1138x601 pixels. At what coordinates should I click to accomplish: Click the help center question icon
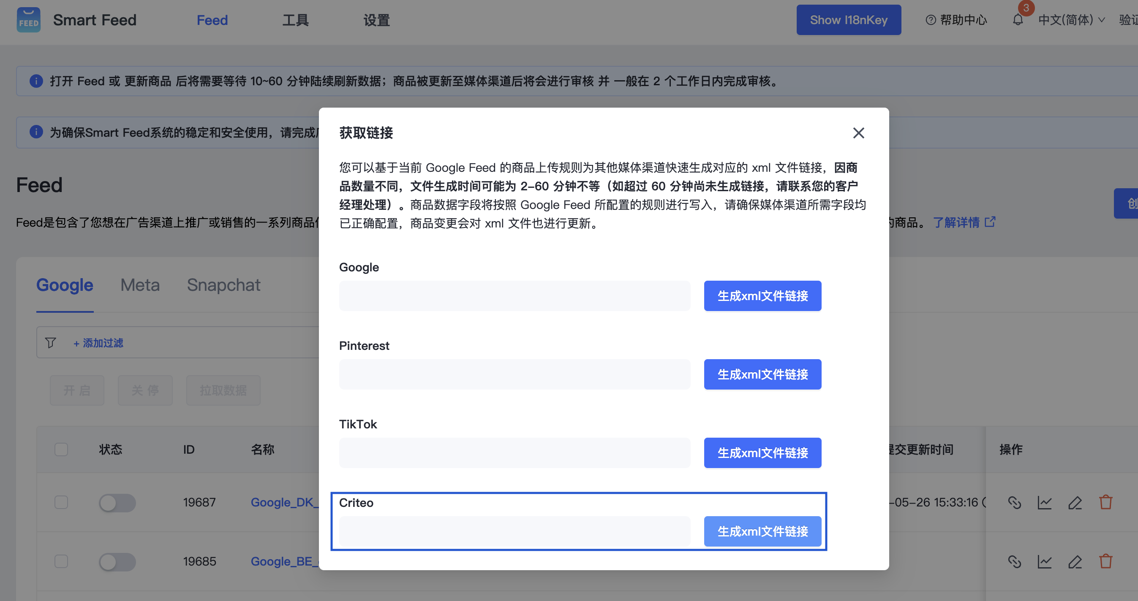pyautogui.click(x=930, y=20)
